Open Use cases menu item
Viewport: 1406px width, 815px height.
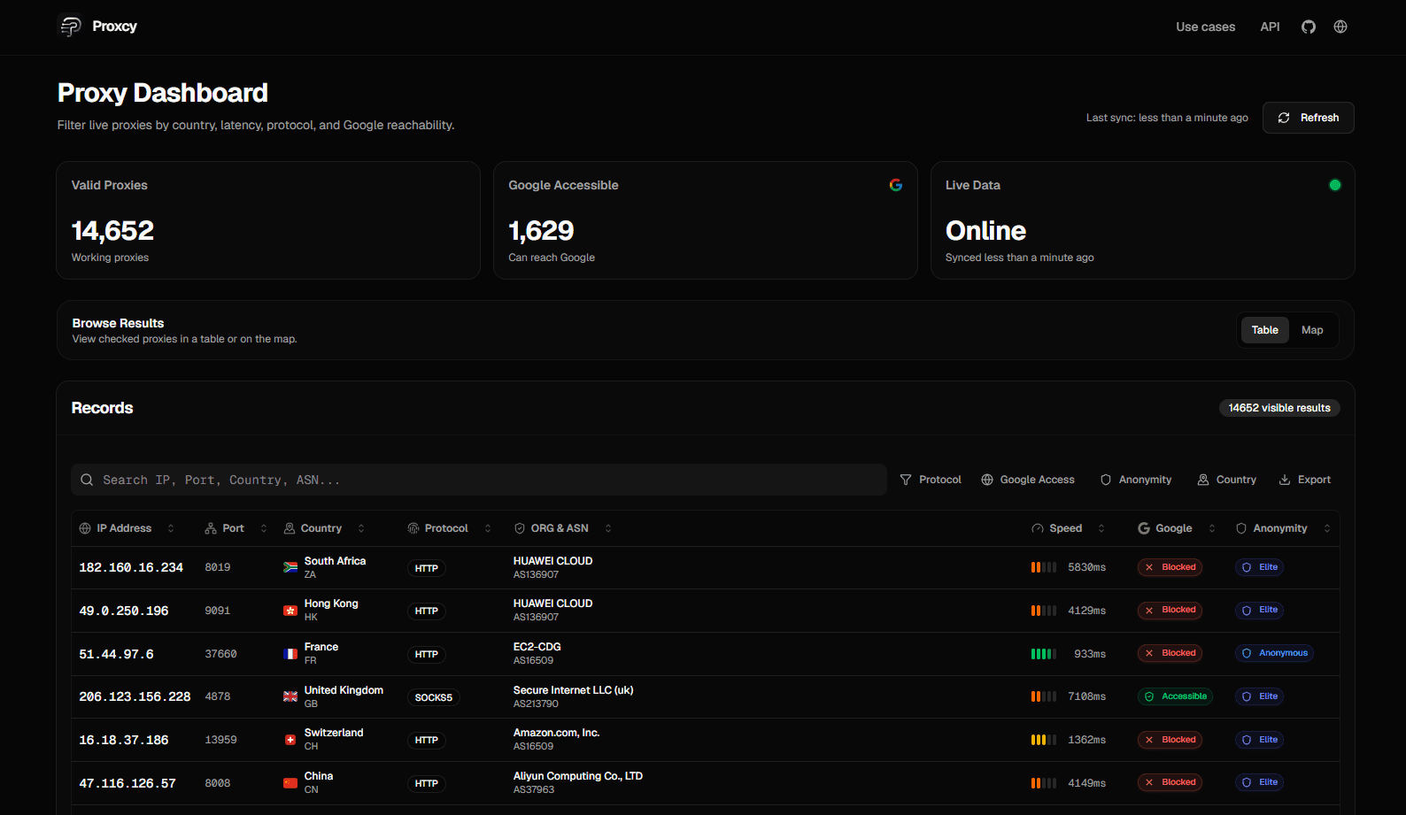[x=1205, y=27]
